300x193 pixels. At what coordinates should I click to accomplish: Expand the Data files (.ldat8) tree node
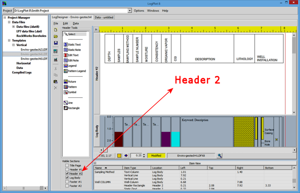point(14,27)
